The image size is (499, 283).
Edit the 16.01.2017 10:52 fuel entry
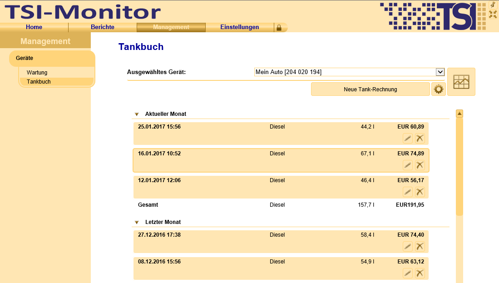(408, 165)
